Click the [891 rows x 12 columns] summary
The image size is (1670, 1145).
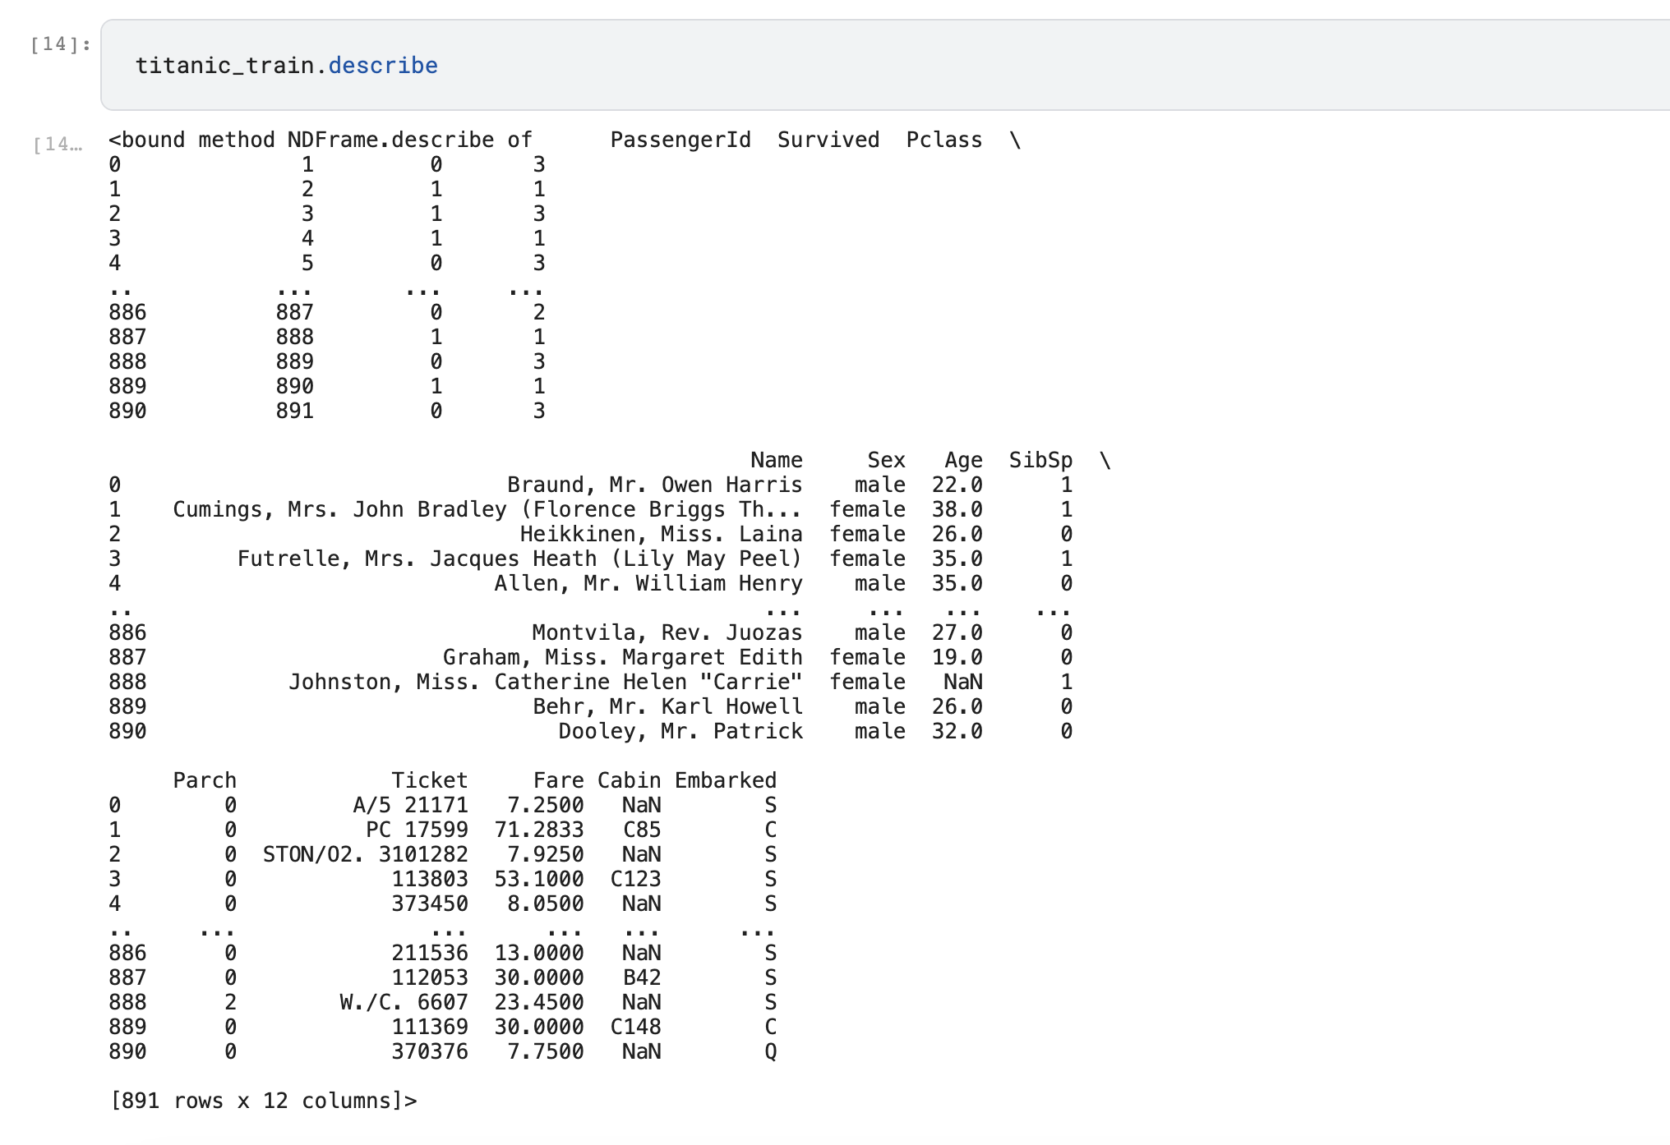coord(263,1101)
